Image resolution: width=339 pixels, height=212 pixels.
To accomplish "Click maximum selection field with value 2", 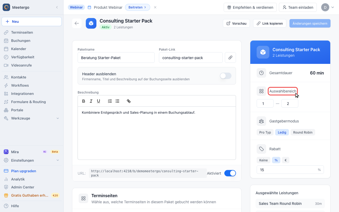I will click(290, 103).
